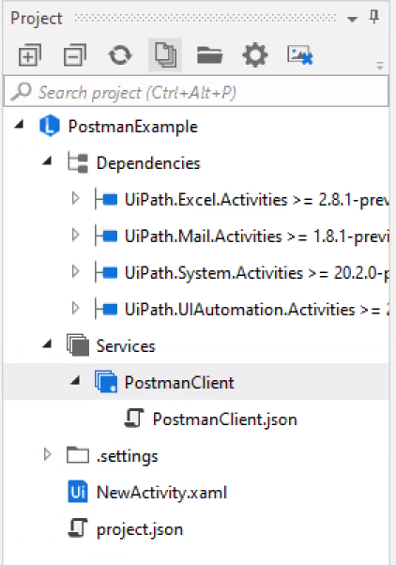Image resolution: width=396 pixels, height=565 pixels.
Task: Toggle the Show All Files icon
Action: 165,54
